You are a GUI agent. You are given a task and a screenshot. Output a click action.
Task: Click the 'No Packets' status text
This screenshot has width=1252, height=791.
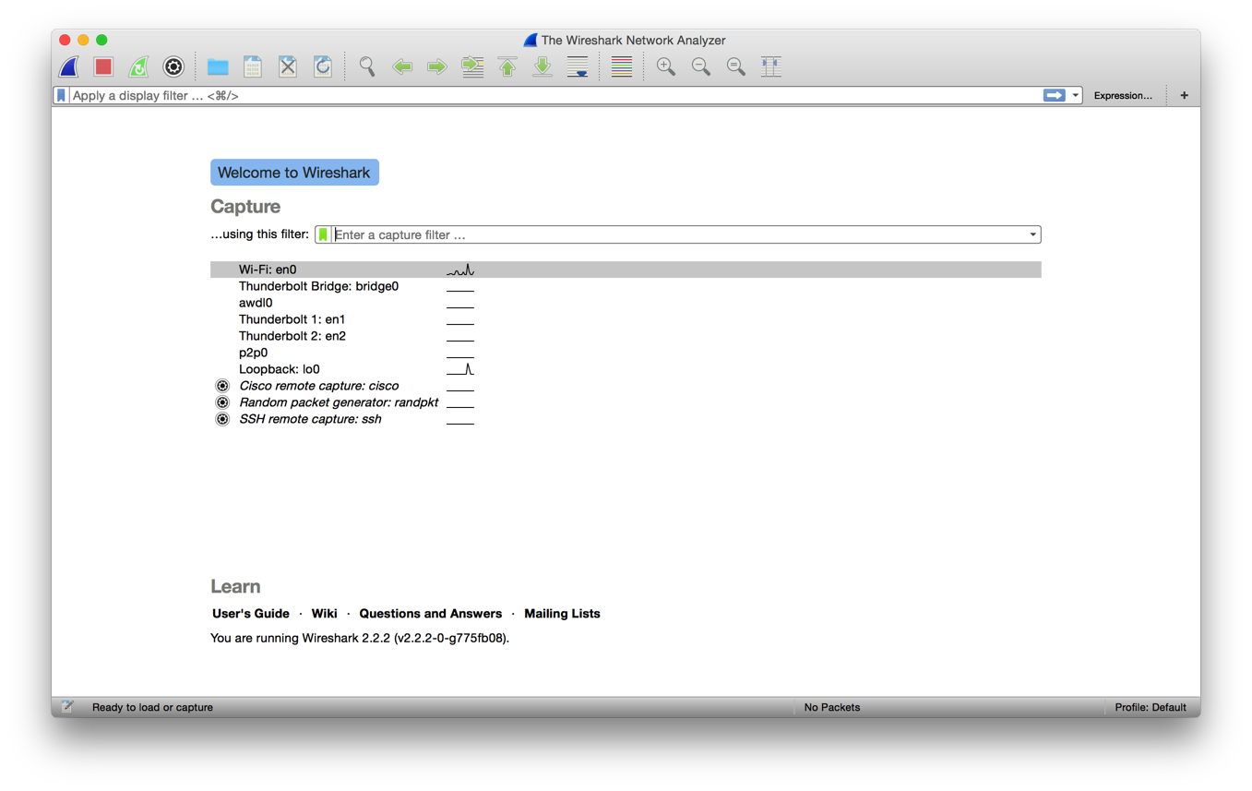pos(832,707)
